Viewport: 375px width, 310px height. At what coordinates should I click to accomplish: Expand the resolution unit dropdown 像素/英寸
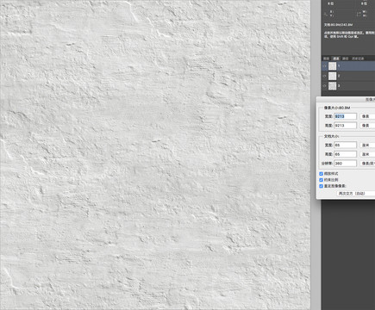(367, 164)
